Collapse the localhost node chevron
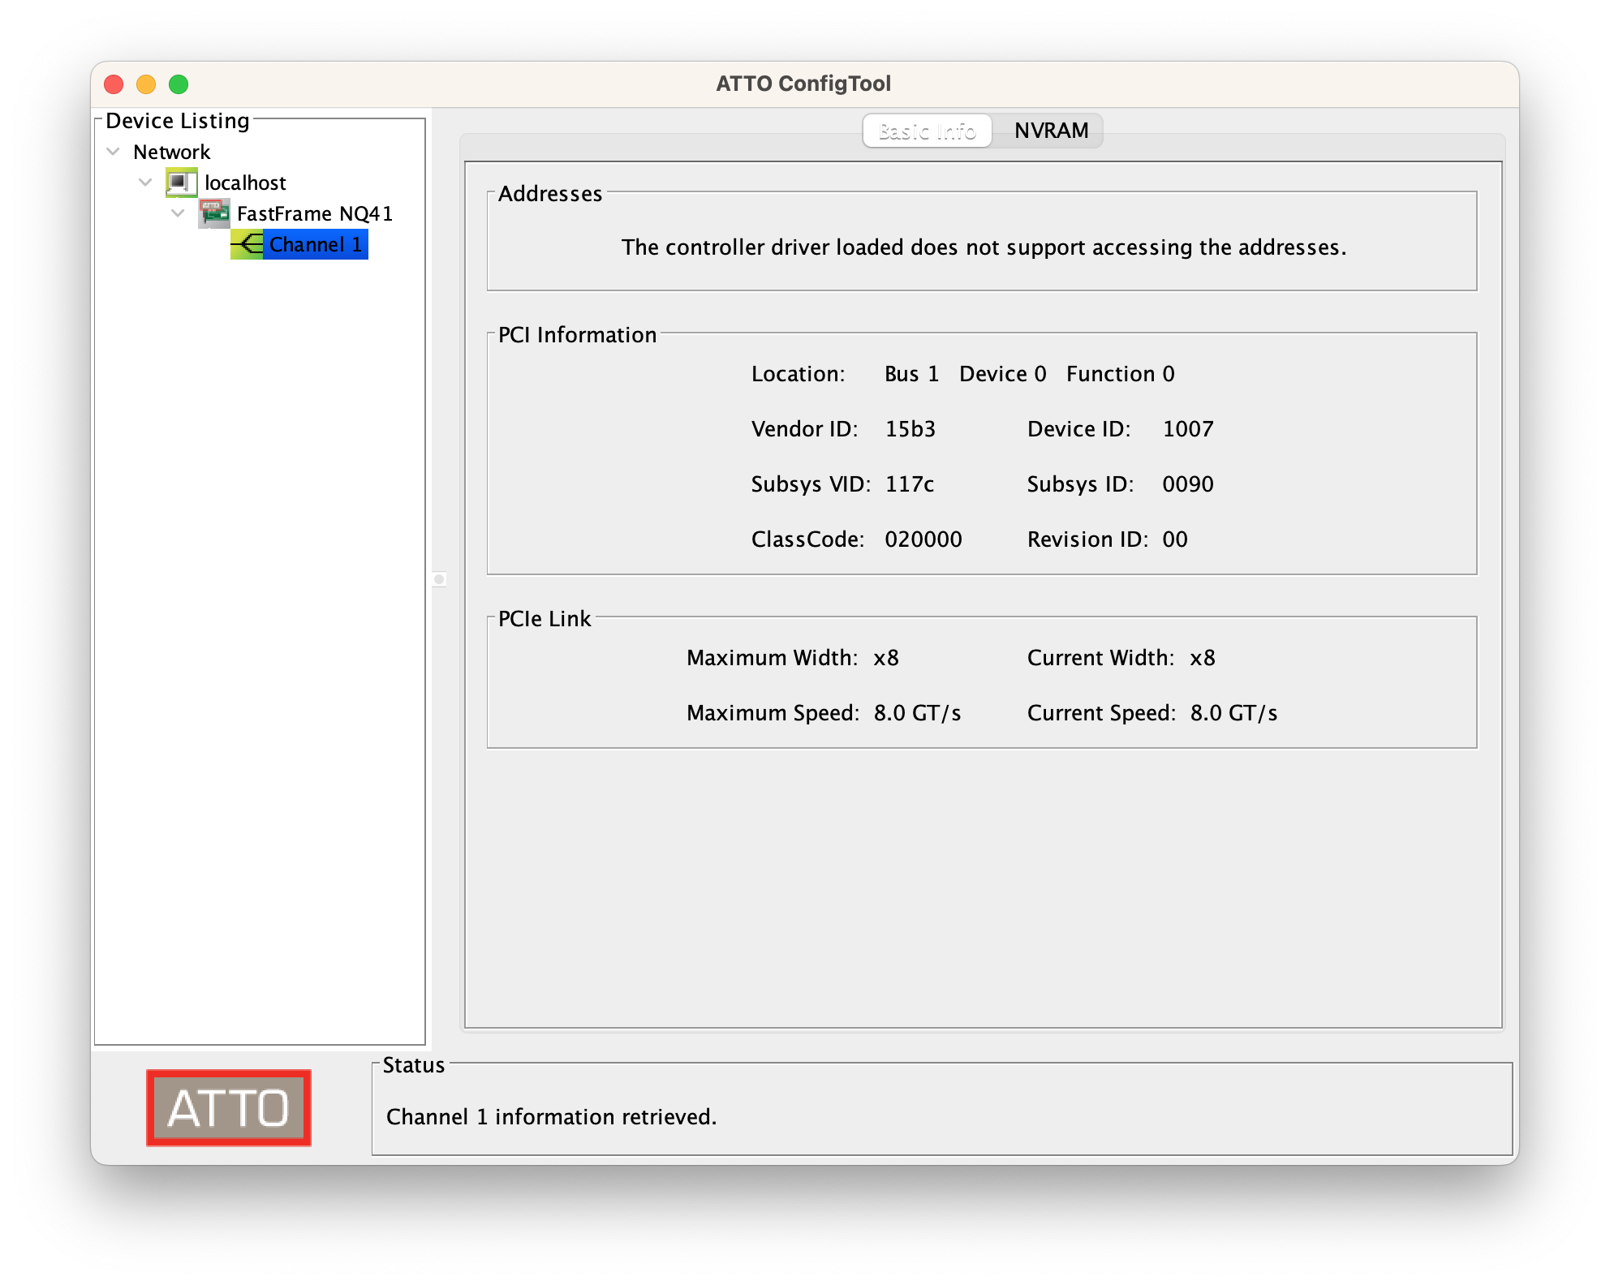 point(146,183)
